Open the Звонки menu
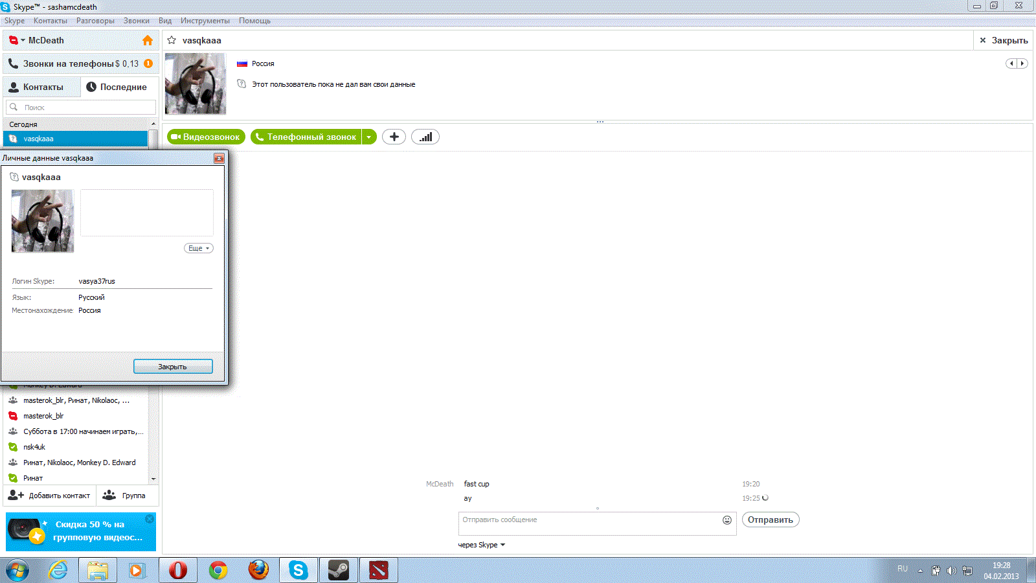Image resolution: width=1036 pixels, height=583 pixels. [137, 21]
